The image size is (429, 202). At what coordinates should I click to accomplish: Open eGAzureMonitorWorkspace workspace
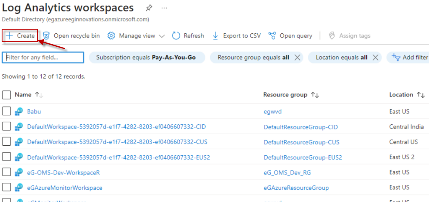65,188
